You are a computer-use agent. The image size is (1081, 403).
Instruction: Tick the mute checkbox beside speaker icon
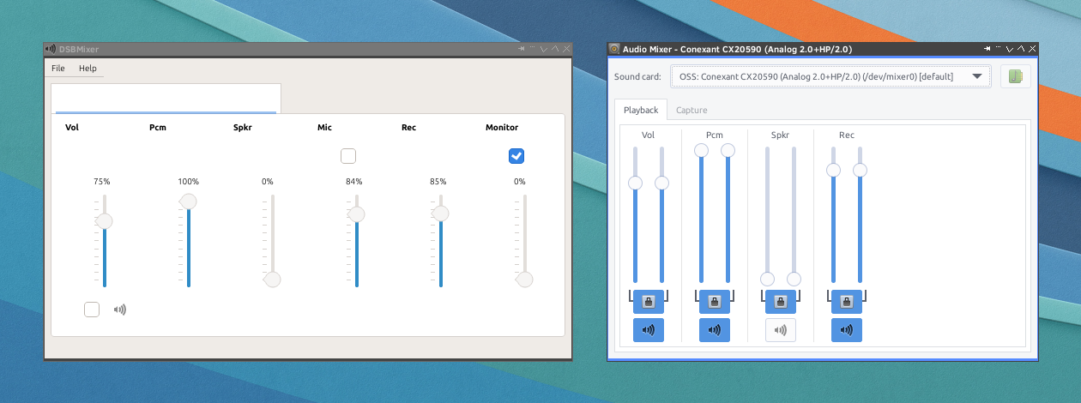coord(92,310)
